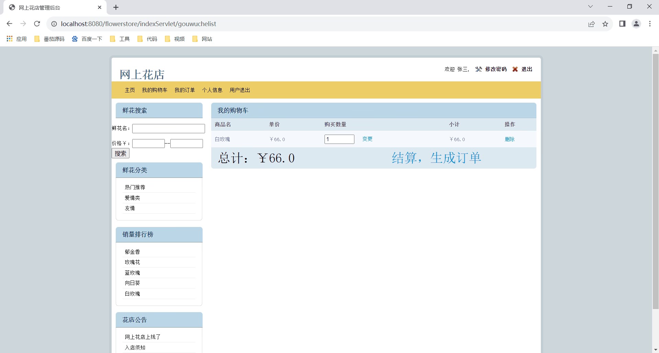659x353 pixels.
Task: Open the browser side panel
Action: point(622,24)
